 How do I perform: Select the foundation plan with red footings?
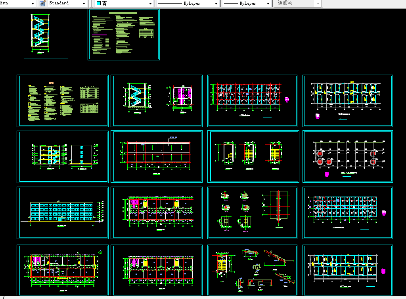[348, 156]
